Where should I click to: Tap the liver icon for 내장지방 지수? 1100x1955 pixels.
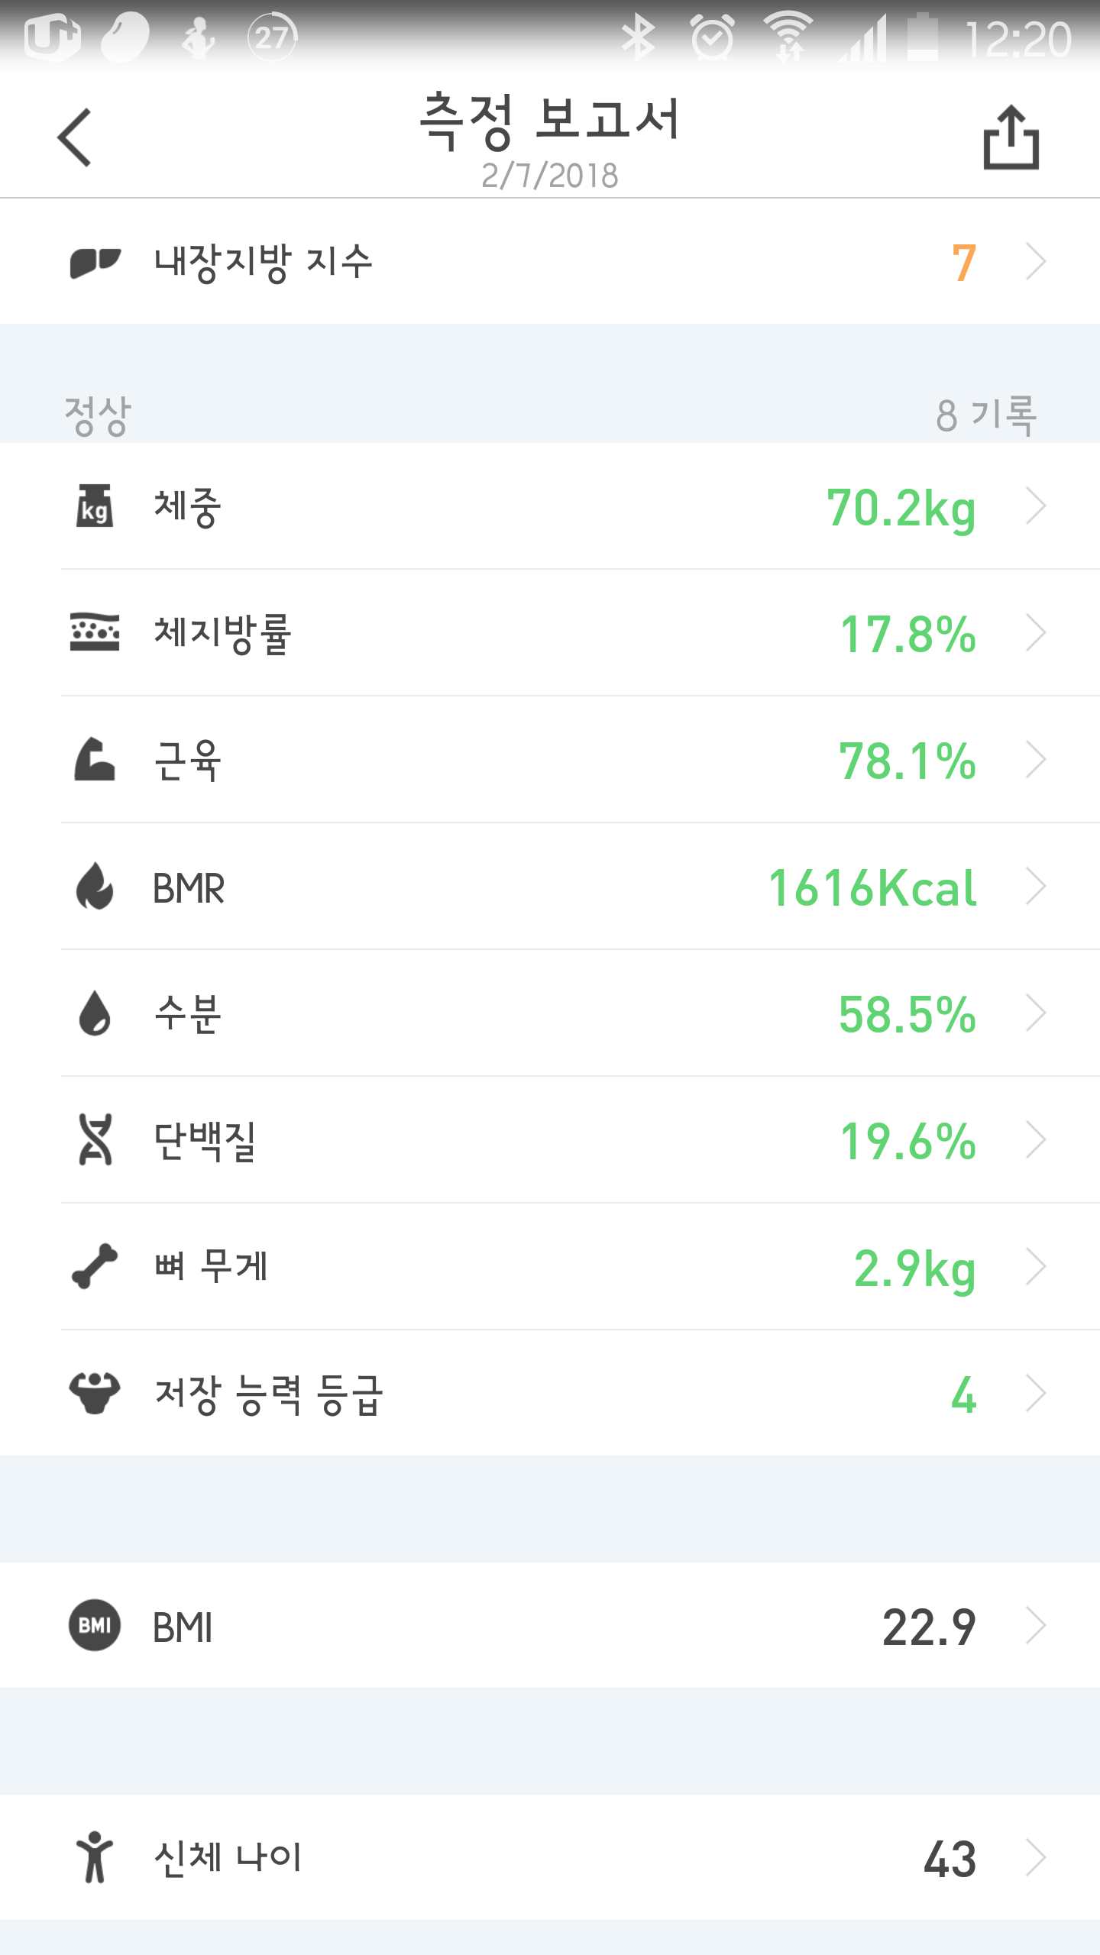[x=95, y=263]
